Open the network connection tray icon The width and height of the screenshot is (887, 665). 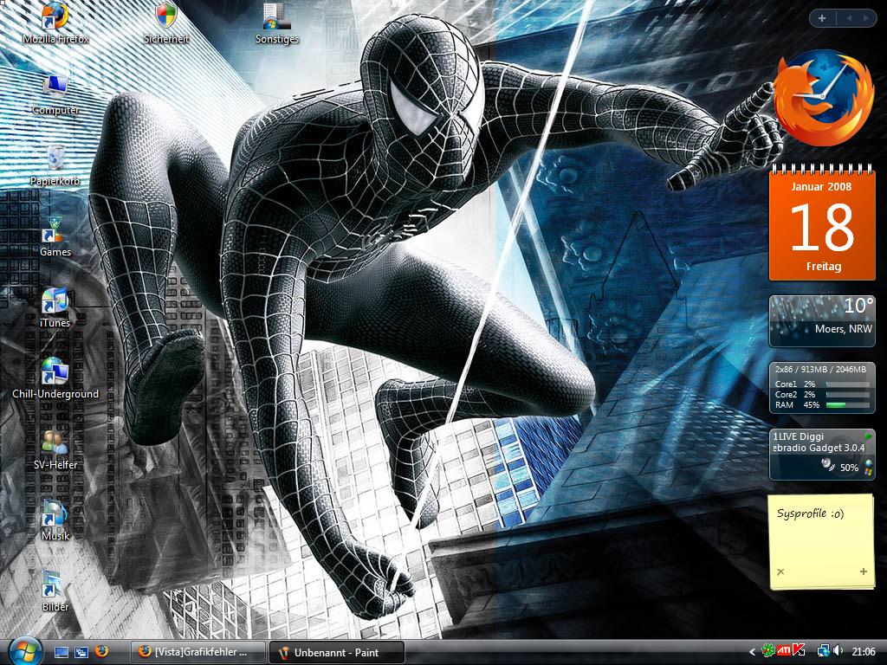[823, 651]
